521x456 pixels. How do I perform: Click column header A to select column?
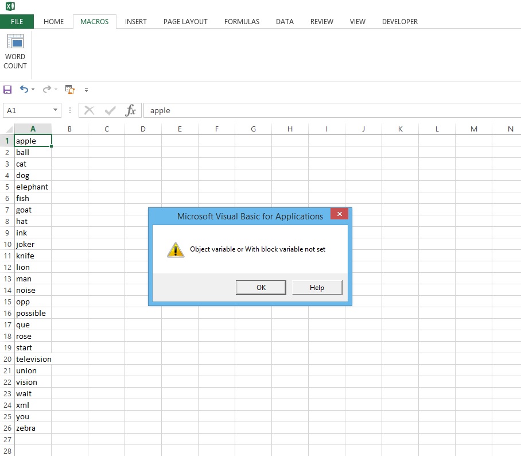[33, 129]
